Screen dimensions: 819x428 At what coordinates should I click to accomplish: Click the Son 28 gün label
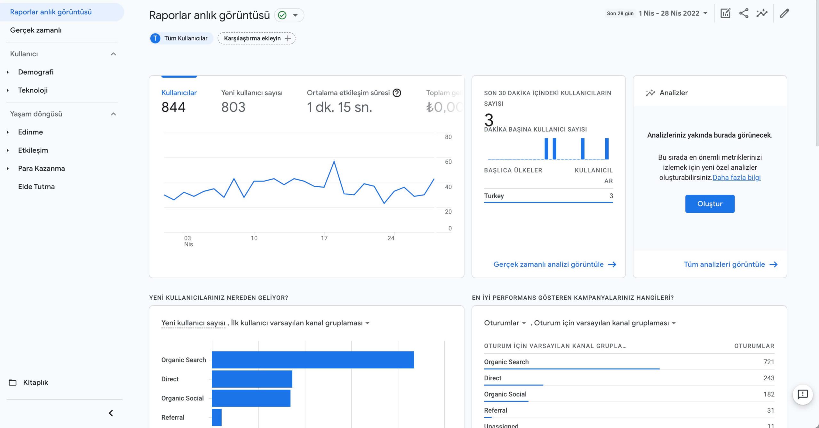(x=620, y=13)
